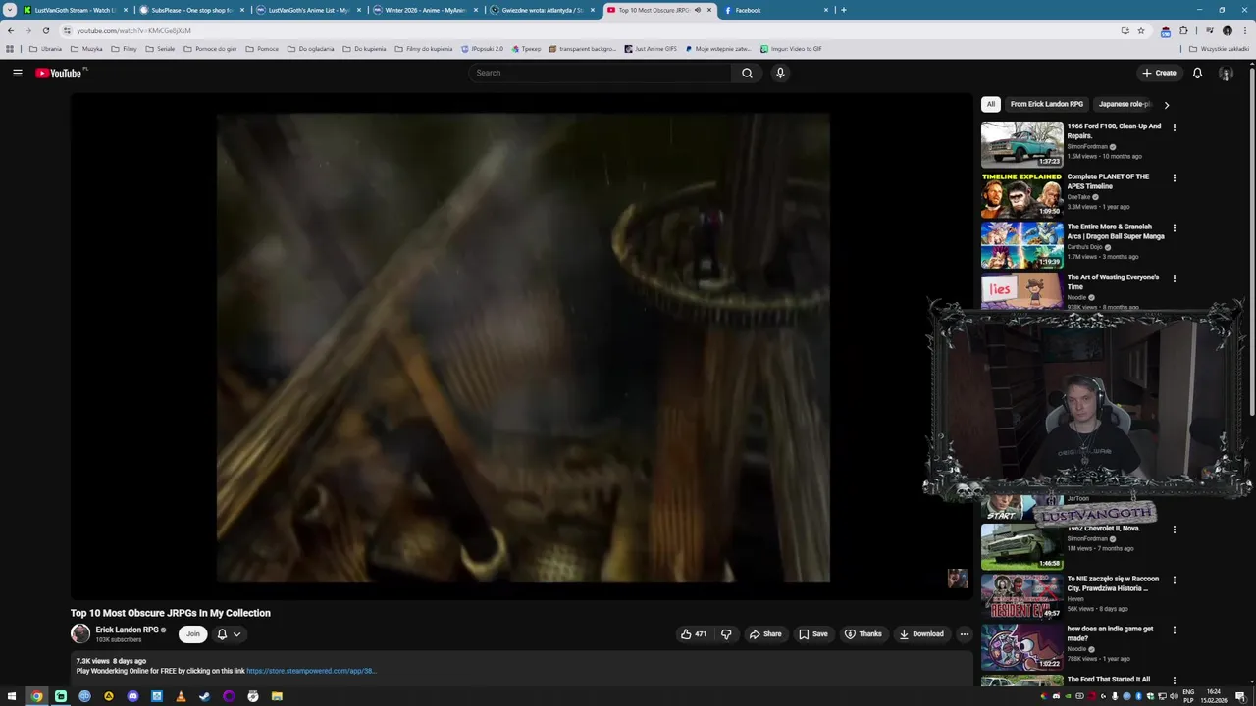The image size is (1256, 706).
Task: Open options for 1962 Chevrolet II video
Action: [1174, 529]
